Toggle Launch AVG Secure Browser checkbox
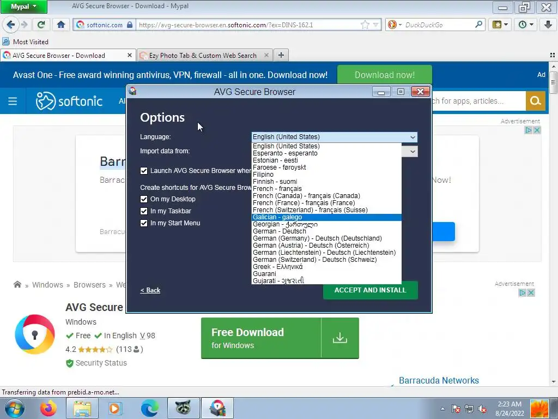Viewport: 558px width, 419px height. 144,171
